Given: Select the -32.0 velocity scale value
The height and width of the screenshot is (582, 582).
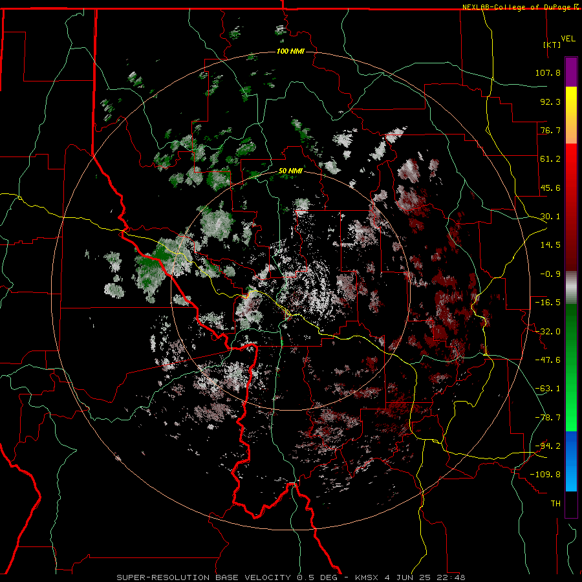Looking at the screenshot, I should pos(548,332).
